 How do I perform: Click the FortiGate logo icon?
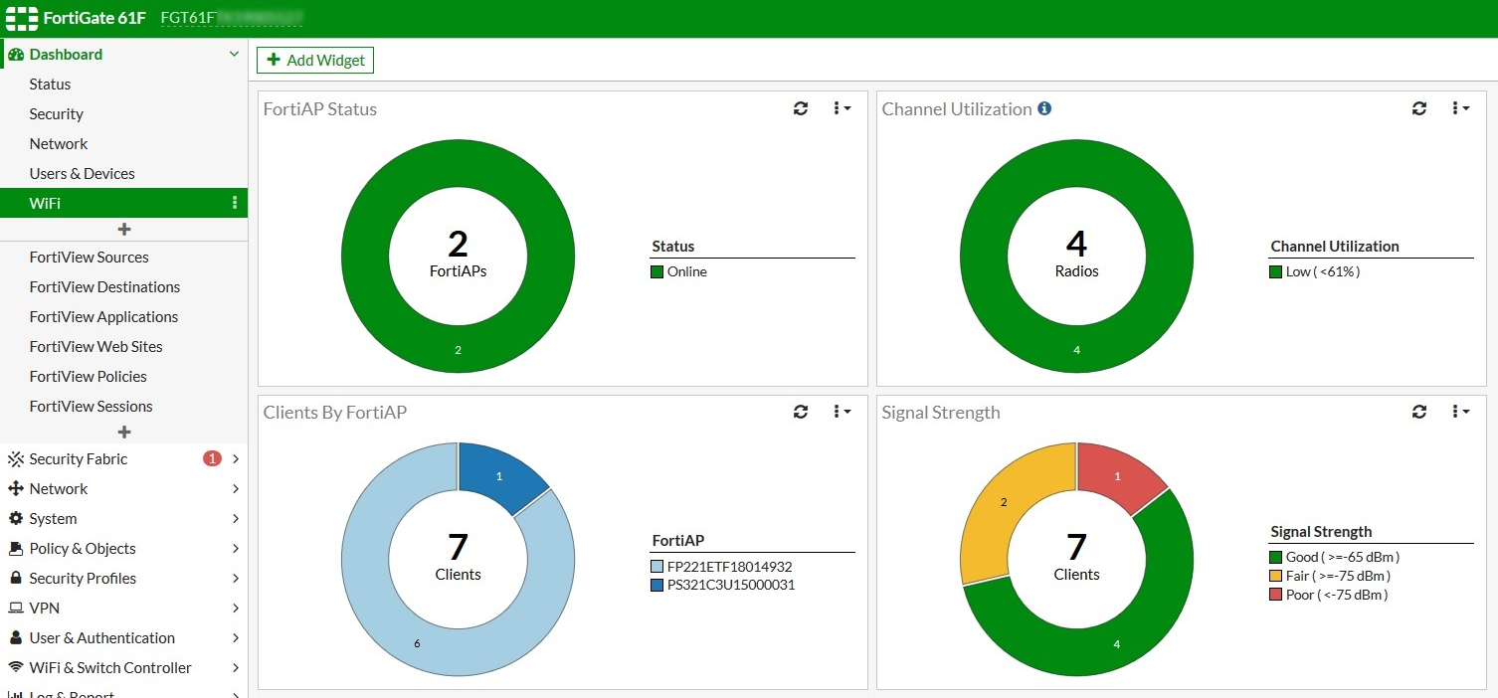coord(22,18)
